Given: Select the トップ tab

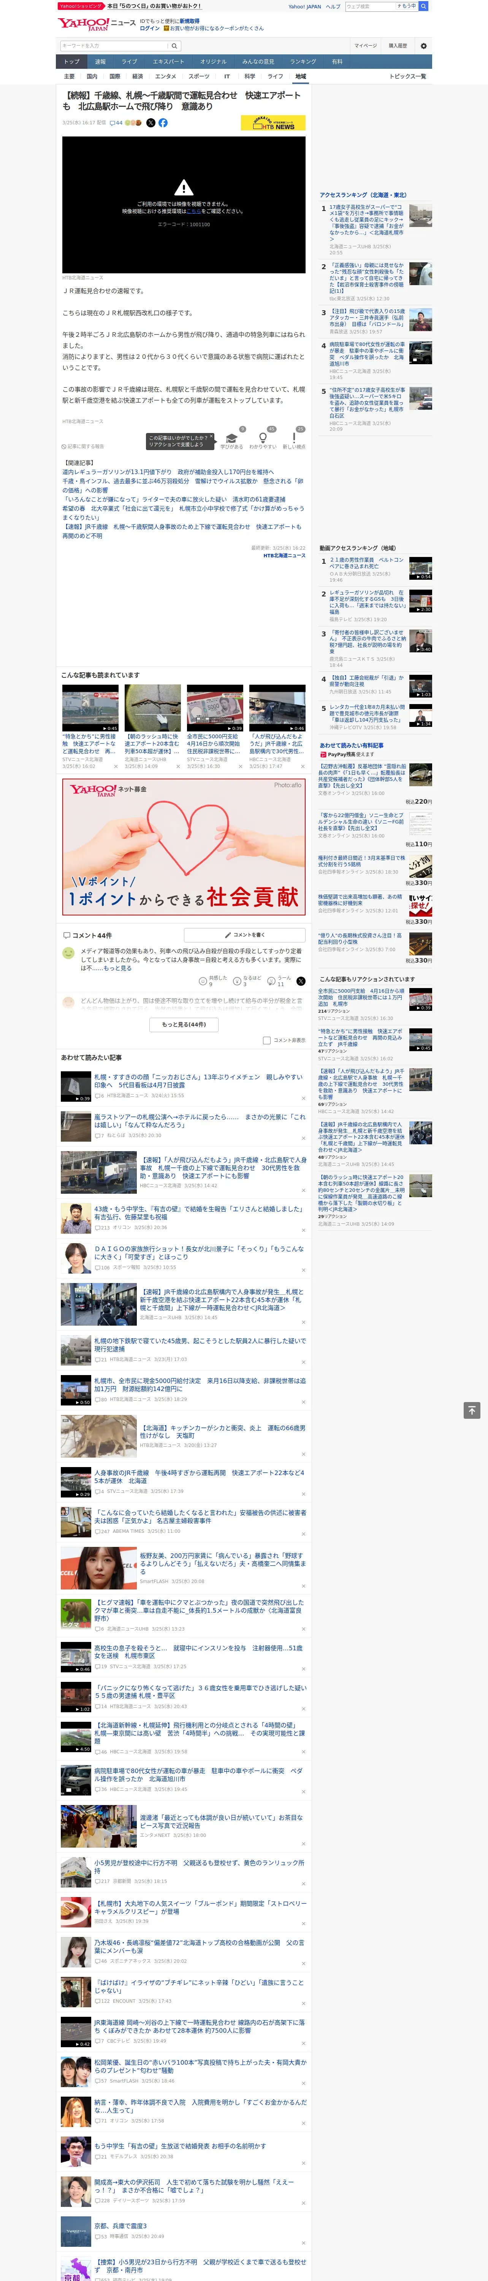Looking at the screenshot, I should 72,62.
